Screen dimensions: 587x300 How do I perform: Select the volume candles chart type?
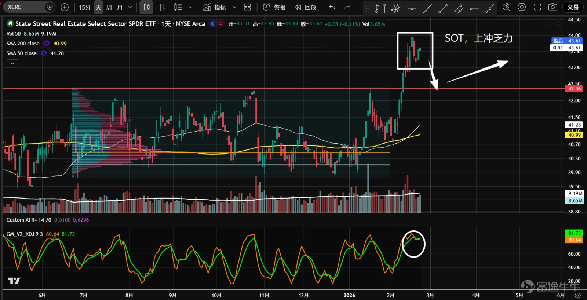coord(178,7)
